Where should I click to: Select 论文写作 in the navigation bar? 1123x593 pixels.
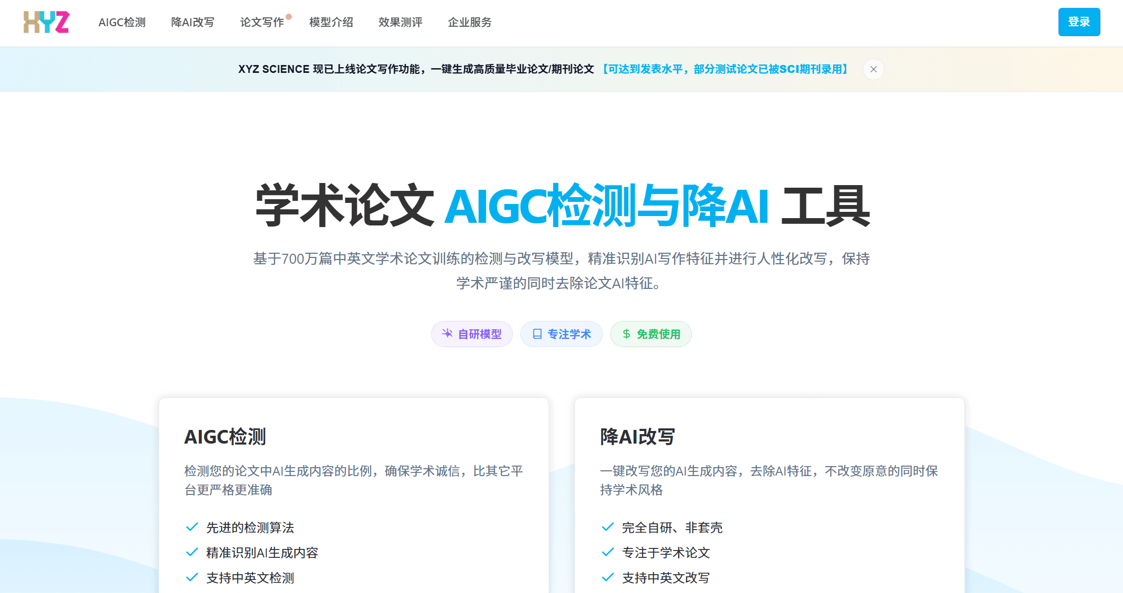click(x=262, y=22)
